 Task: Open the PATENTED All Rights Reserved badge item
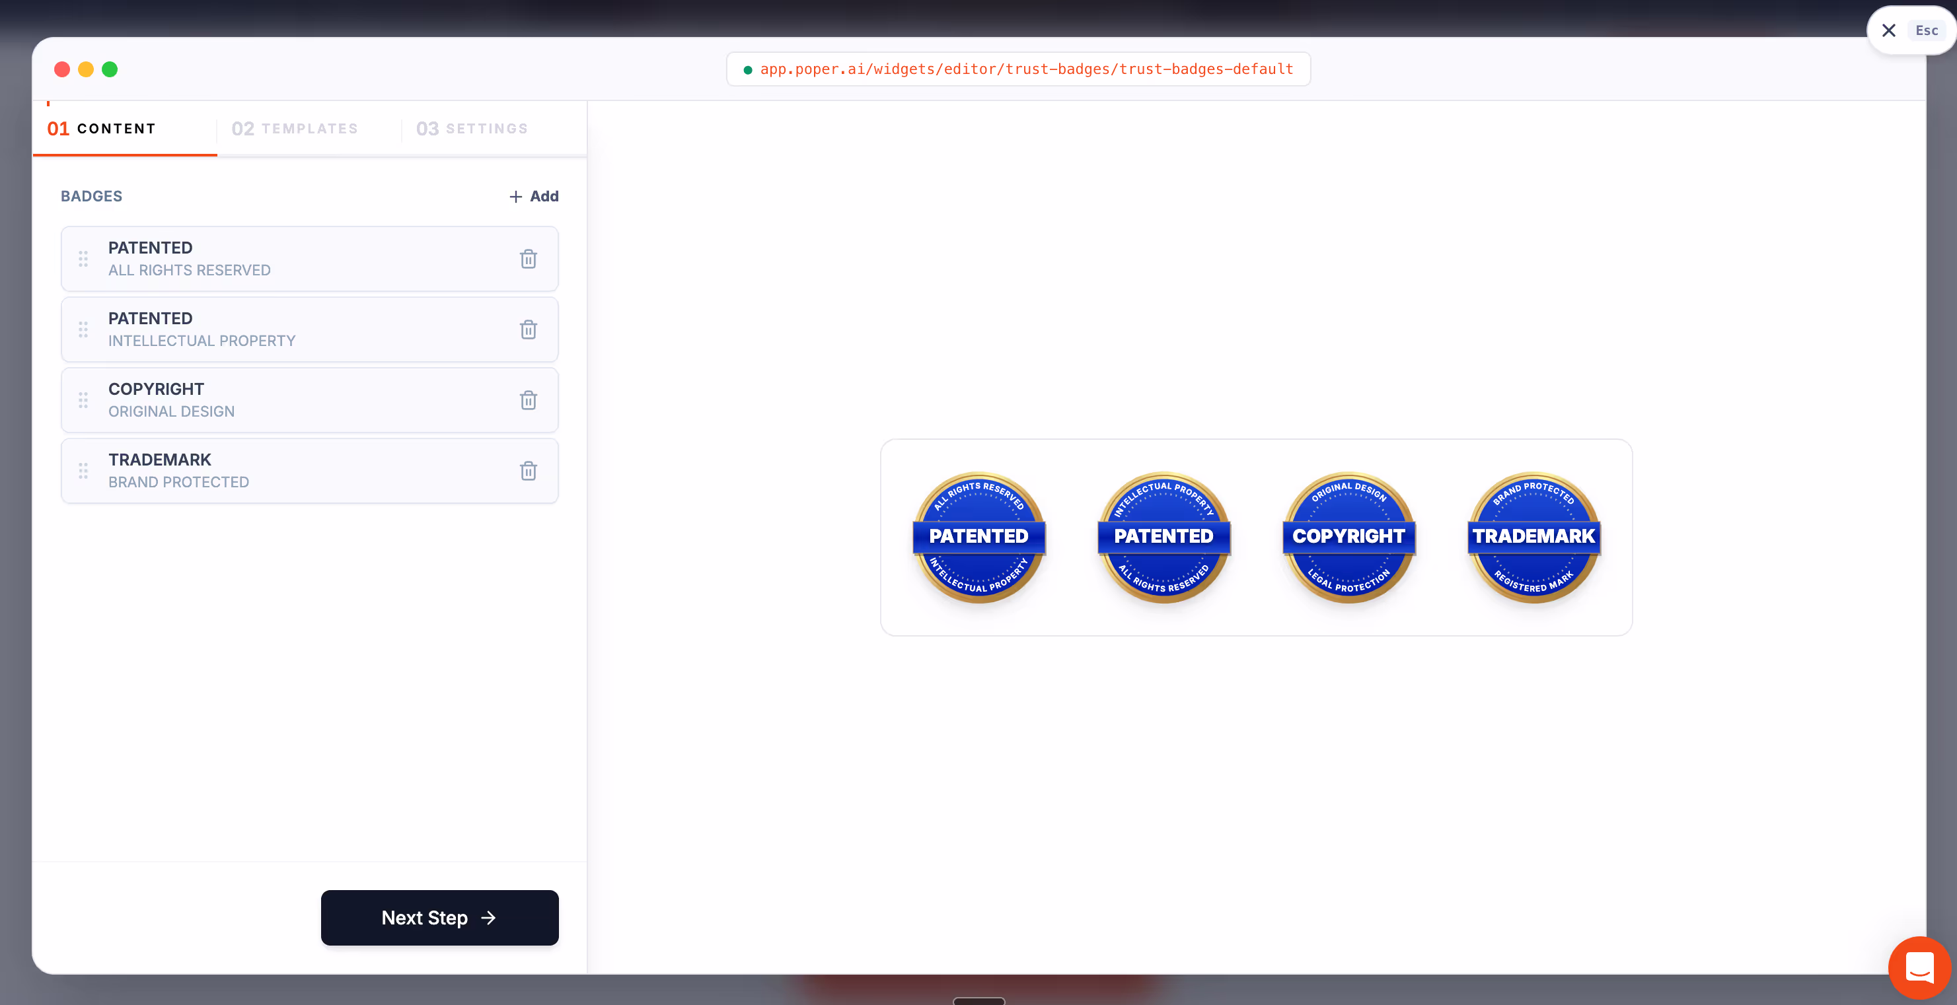coord(310,259)
